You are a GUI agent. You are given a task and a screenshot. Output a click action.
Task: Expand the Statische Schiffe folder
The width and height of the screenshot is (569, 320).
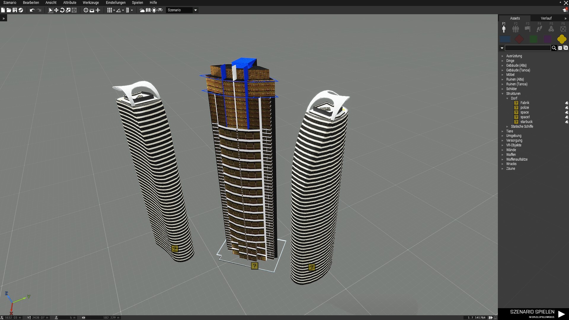[507, 127]
